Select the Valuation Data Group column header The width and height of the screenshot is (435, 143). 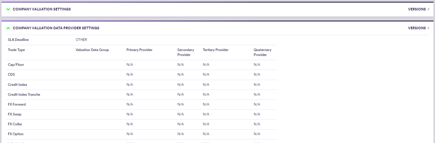pyautogui.click(x=92, y=50)
